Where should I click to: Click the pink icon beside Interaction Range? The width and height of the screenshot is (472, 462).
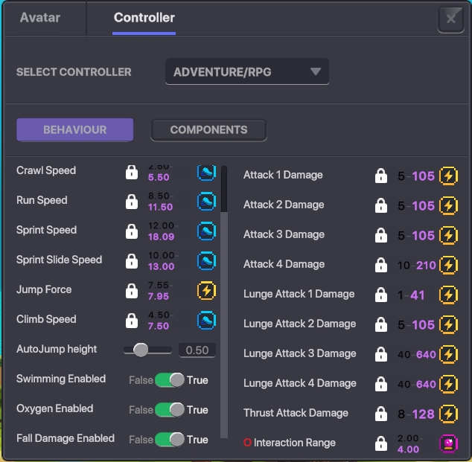pos(448,444)
